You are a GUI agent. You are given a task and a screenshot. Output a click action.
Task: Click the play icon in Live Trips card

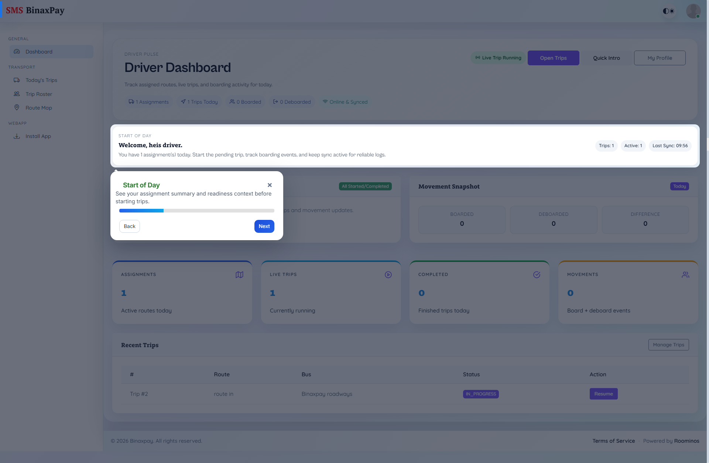(x=388, y=275)
